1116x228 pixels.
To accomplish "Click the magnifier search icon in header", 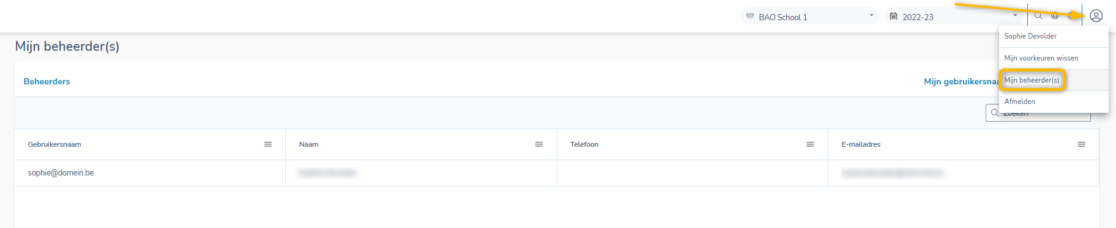I will (x=1038, y=16).
